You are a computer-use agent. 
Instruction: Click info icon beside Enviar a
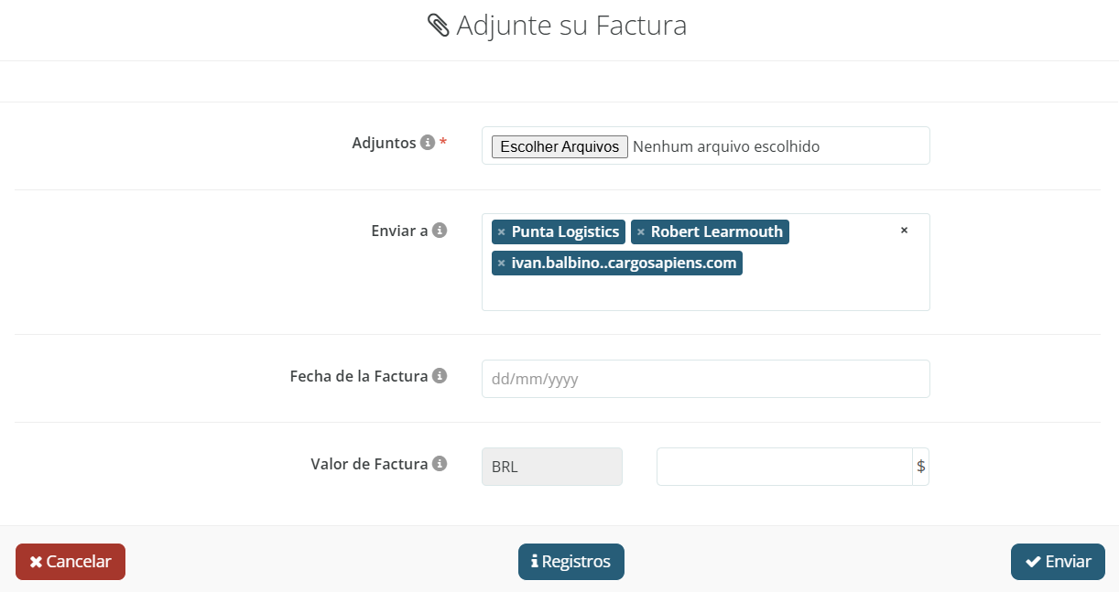[x=440, y=231]
